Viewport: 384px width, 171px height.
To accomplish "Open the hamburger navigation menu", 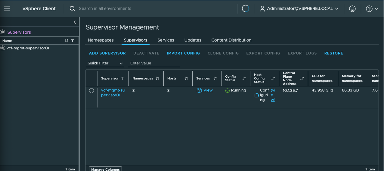I will coord(7,9).
